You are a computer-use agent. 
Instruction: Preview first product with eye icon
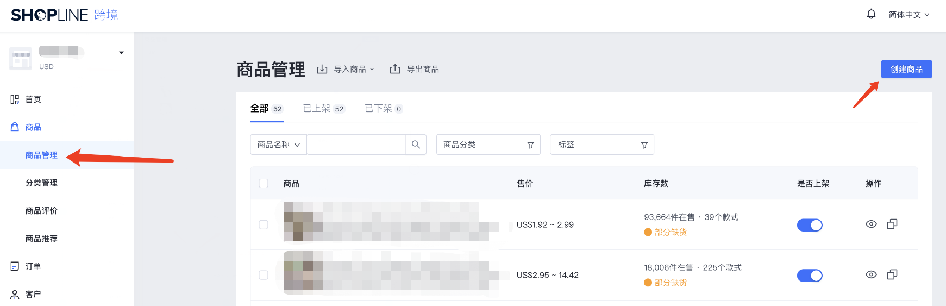(x=871, y=224)
